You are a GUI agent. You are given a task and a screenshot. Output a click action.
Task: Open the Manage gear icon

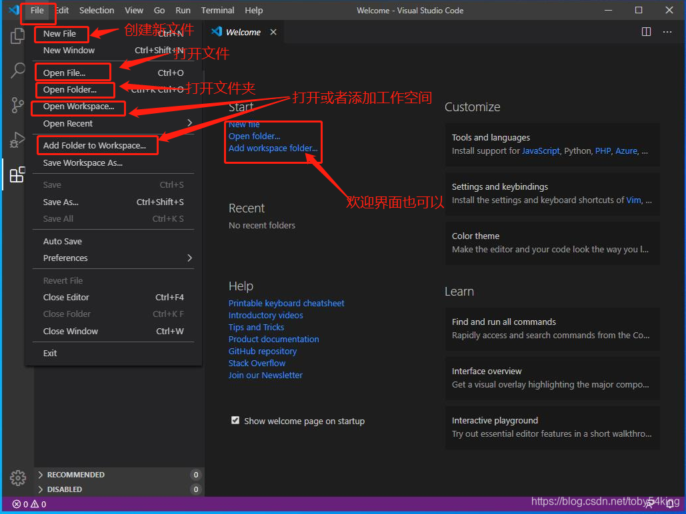[x=18, y=478]
